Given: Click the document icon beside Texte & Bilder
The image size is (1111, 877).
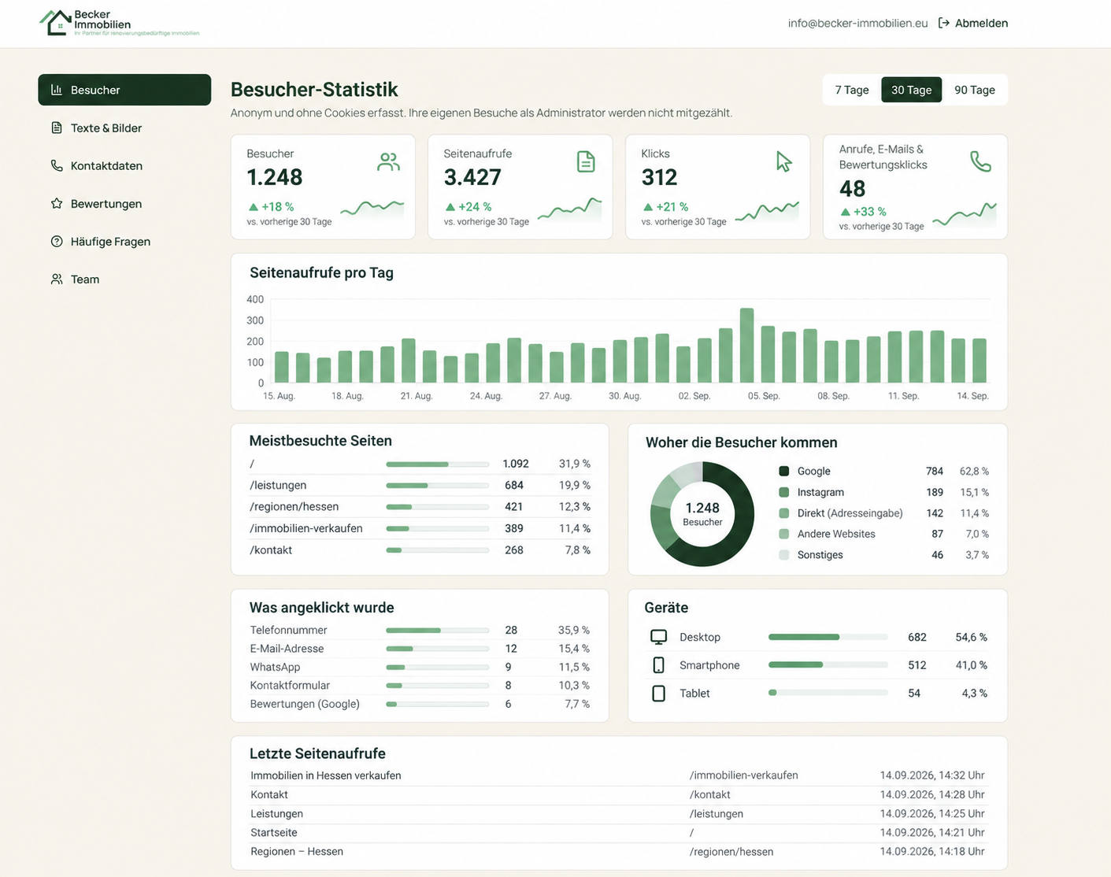Looking at the screenshot, I should (x=57, y=128).
